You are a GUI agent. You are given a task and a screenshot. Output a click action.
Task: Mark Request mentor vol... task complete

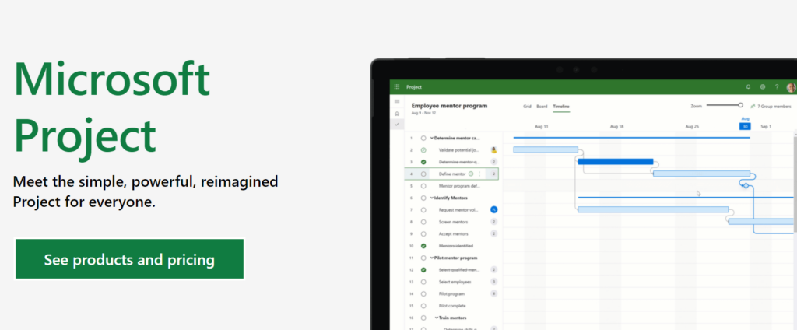[423, 210]
